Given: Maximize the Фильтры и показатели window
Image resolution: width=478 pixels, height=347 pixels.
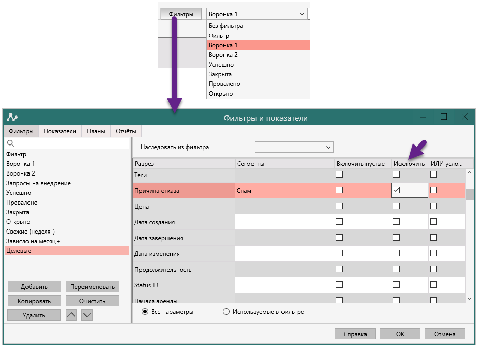Looking at the screenshot, I should (x=443, y=117).
